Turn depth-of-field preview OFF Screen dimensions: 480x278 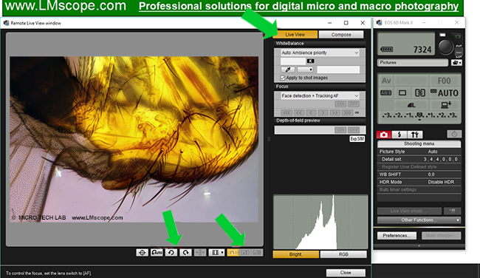tap(354, 130)
